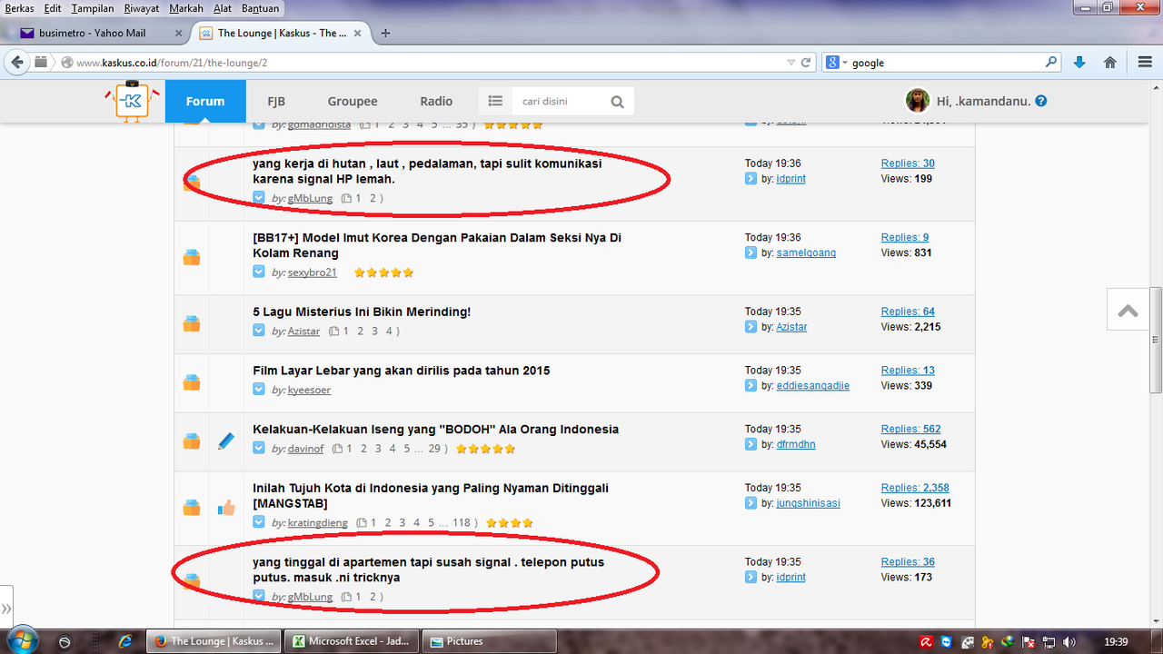Open Firefox downloads arrow icon
Viewport: 1163px width, 654px height.
(1079, 63)
